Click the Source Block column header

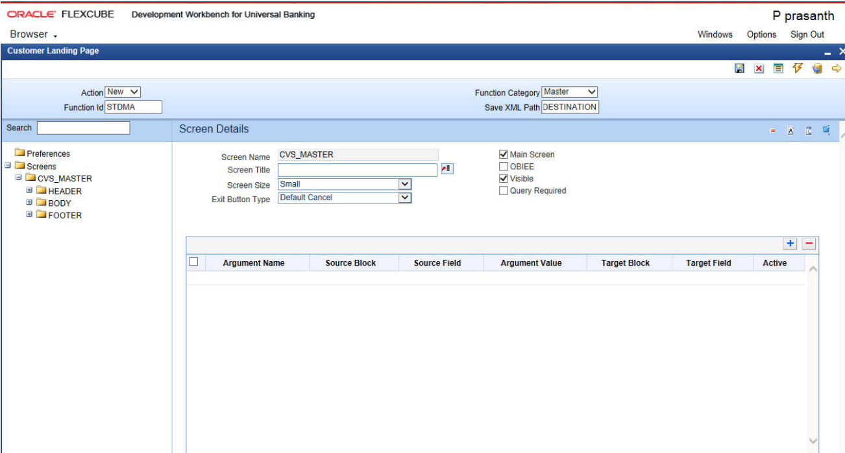[x=350, y=263]
